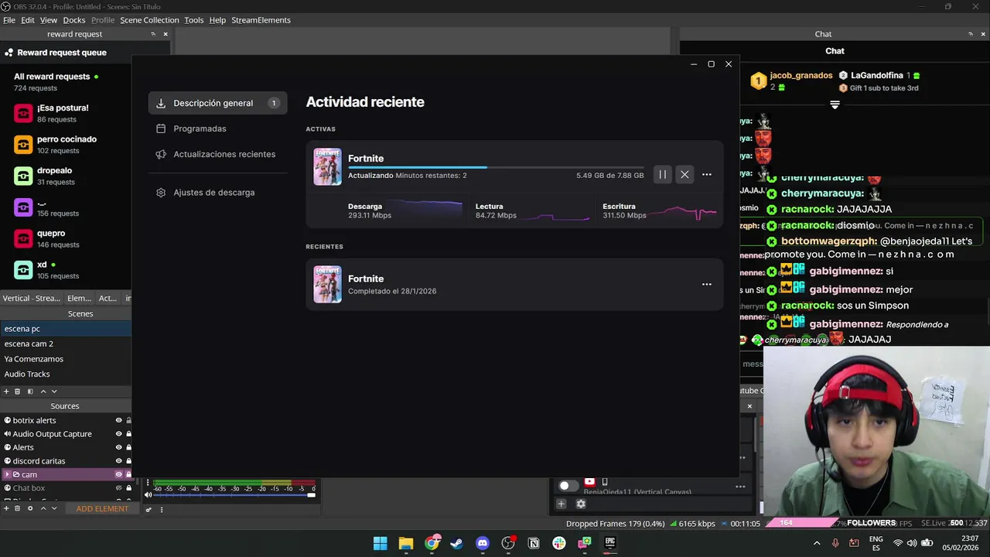Open the StreamElements menu
Image resolution: width=990 pixels, height=557 pixels.
tap(261, 20)
